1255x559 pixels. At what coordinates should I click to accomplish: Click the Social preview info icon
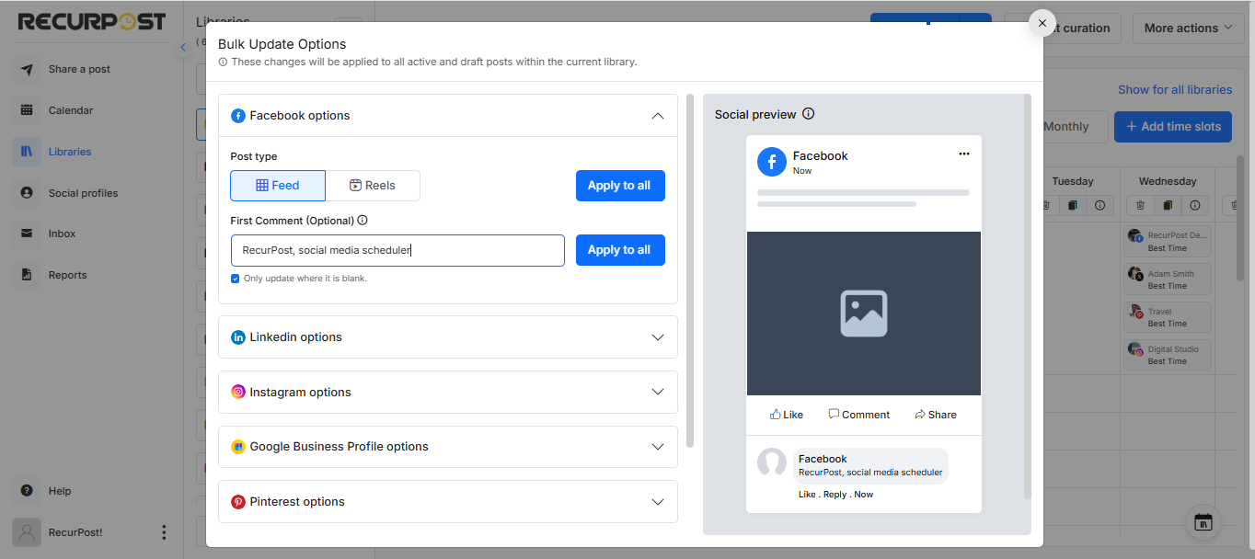[809, 114]
